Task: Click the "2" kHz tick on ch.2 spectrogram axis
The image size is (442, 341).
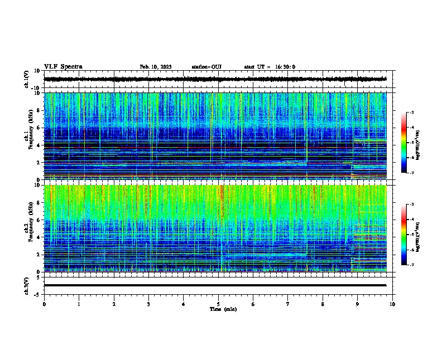Action: coord(39,255)
